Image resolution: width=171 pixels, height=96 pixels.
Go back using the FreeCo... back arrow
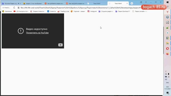pos(6,8)
